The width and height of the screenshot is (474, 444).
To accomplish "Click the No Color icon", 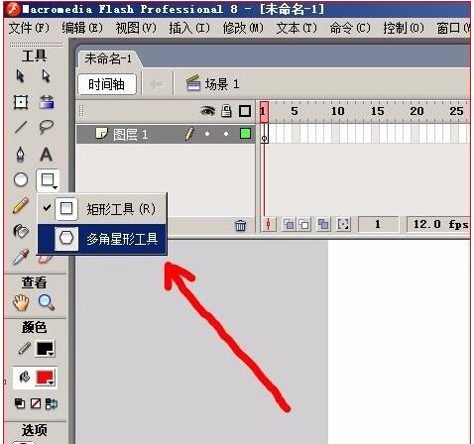I will click(36, 403).
